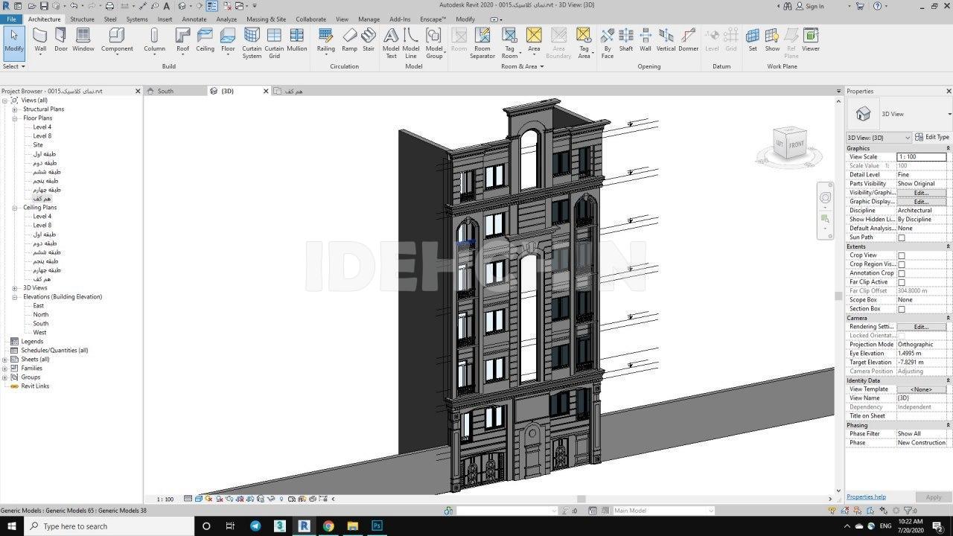Viewport: 953px width, 536px height.
Task: Open the Properties help link
Action: tap(866, 497)
